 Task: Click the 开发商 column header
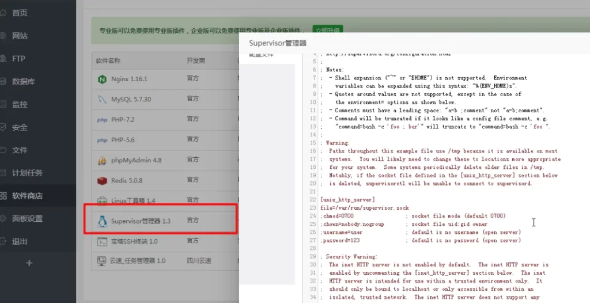(x=196, y=60)
